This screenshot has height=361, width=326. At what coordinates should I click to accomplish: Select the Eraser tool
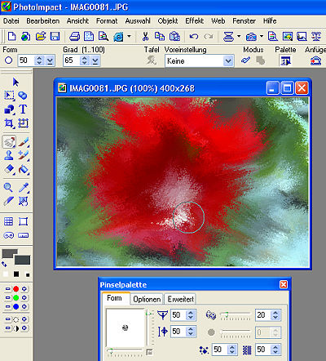[x=9, y=169]
